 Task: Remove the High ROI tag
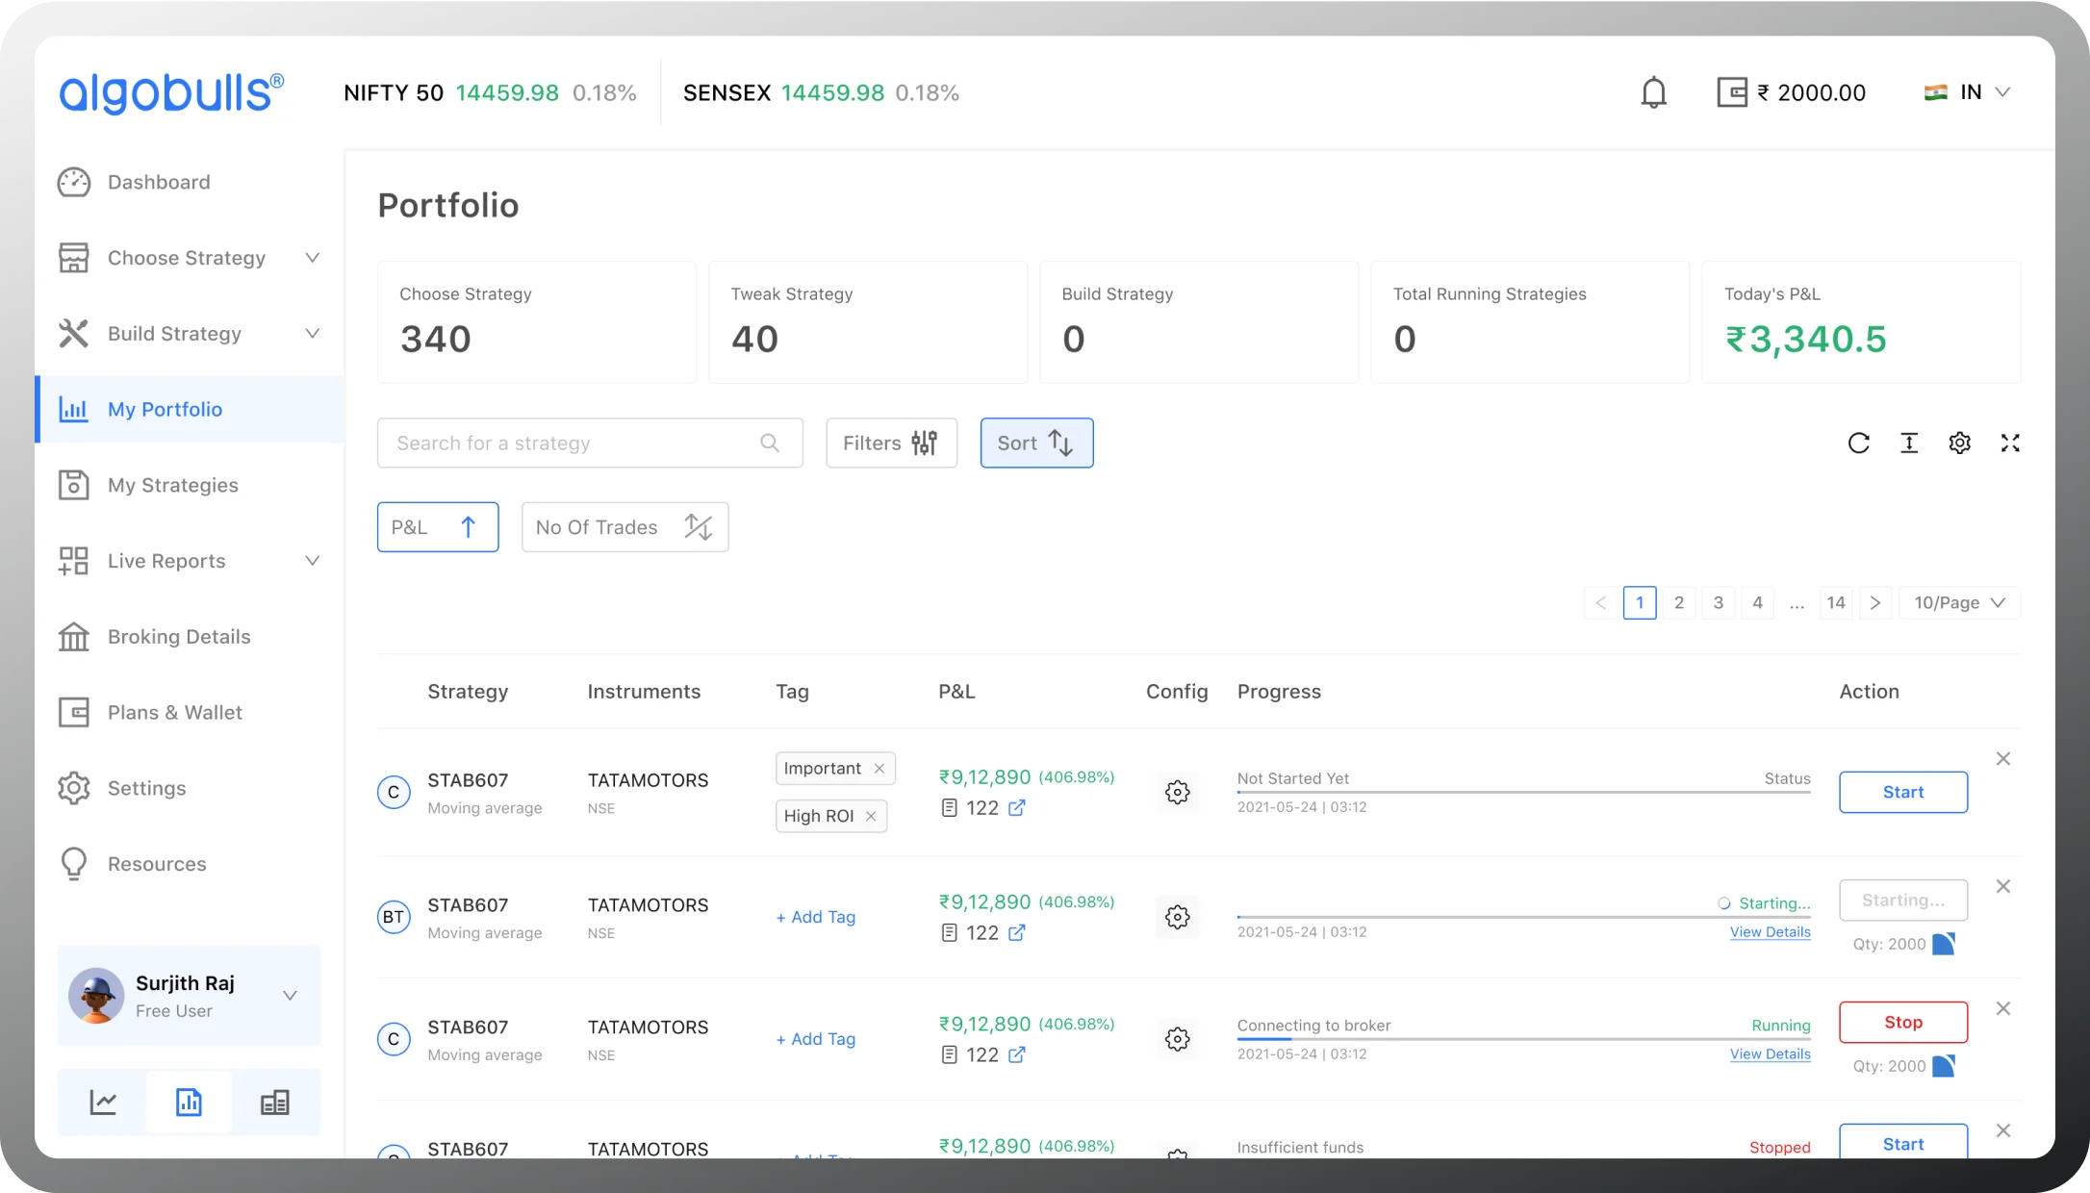click(x=871, y=816)
